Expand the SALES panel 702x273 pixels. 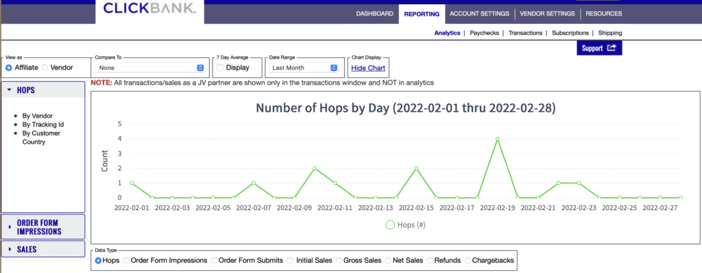pyautogui.click(x=43, y=249)
